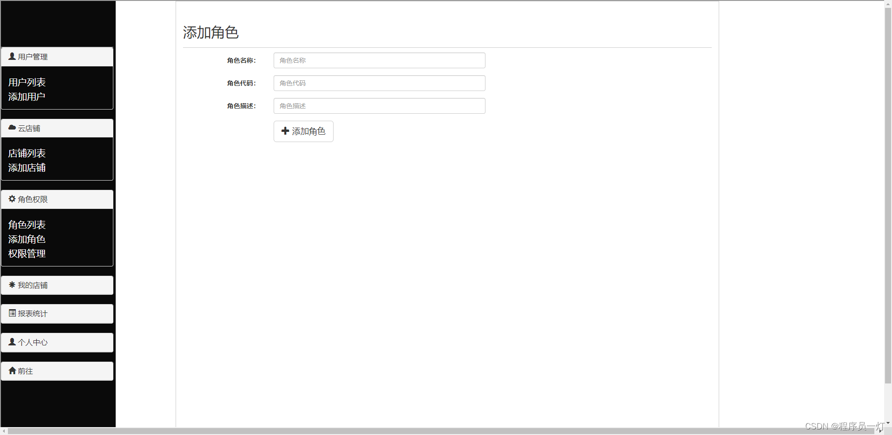Click the vertical scrollbar thumb
Viewport: 892px width, 435px height.
pos(888,195)
